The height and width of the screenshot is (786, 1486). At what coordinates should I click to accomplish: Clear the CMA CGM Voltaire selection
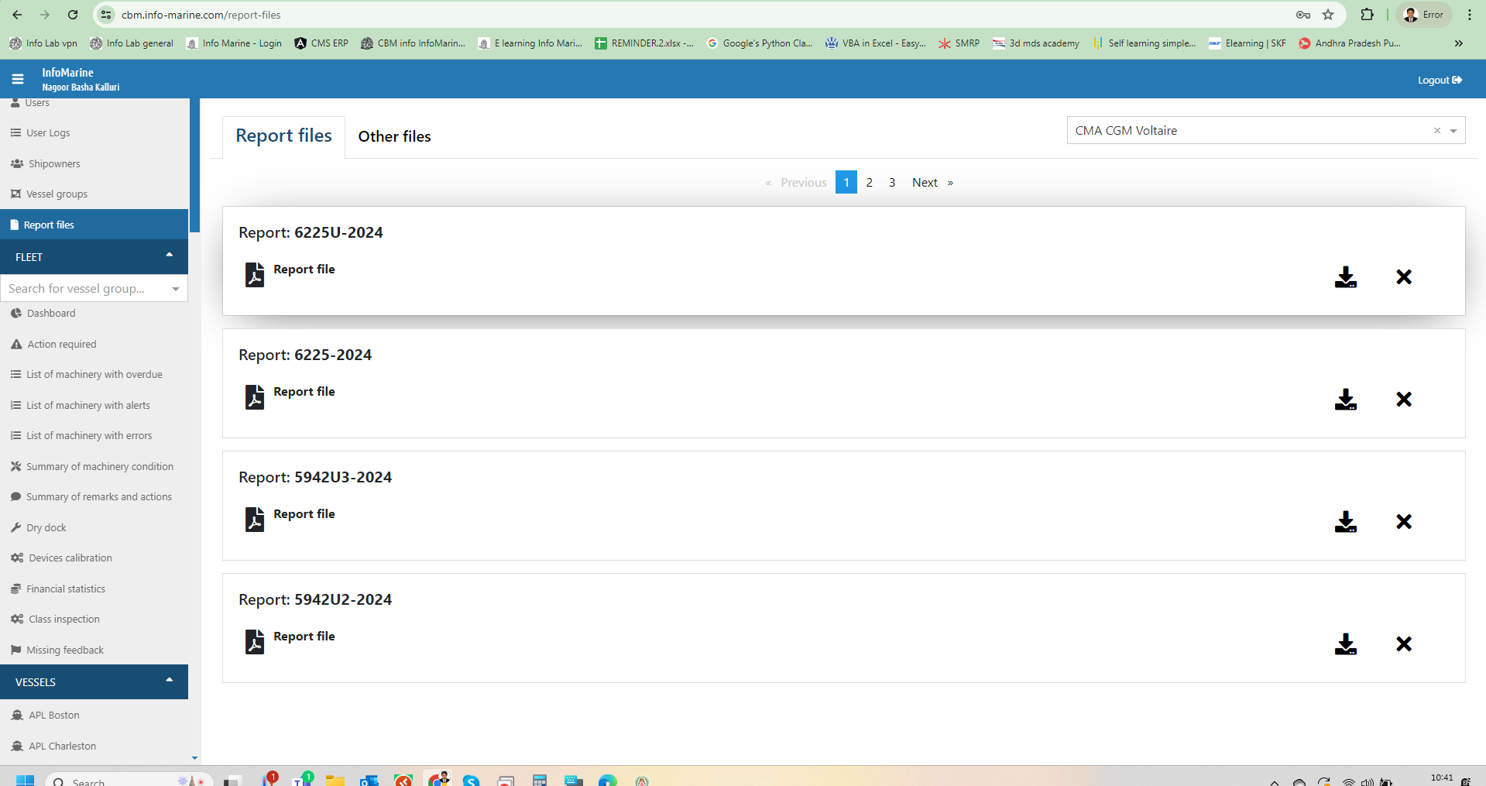pyautogui.click(x=1436, y=131)
